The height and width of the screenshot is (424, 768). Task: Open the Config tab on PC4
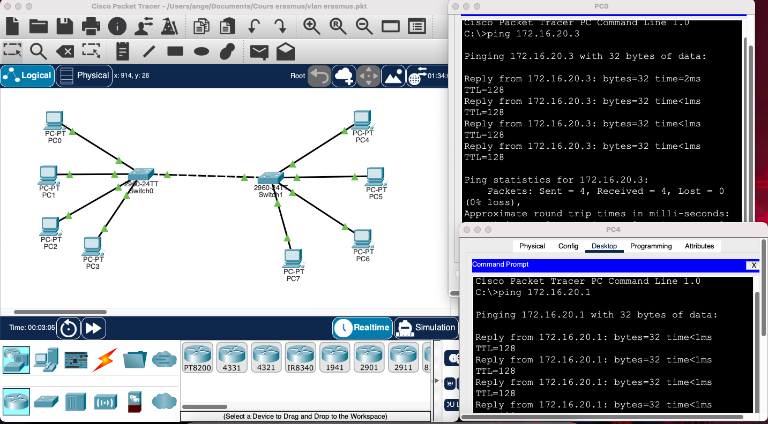click(x=568, y=246)
